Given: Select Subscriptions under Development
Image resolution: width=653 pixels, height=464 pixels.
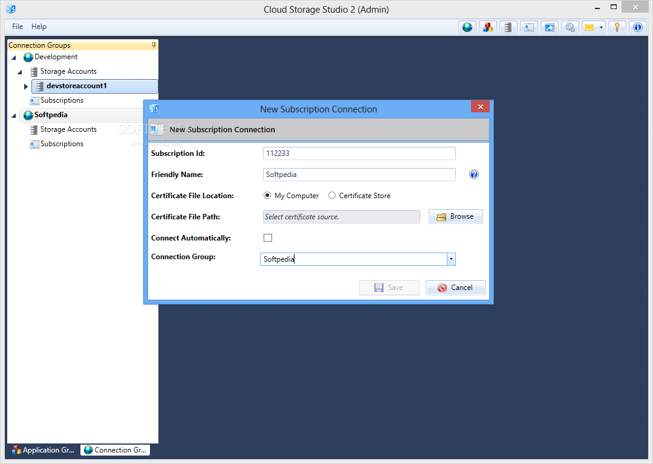Looking at the screenshot, I should (x=62, y=100).
